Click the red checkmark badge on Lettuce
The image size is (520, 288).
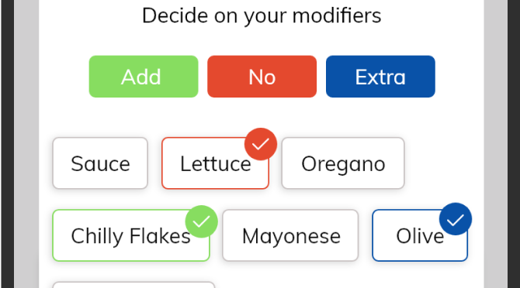coord(261,144)
